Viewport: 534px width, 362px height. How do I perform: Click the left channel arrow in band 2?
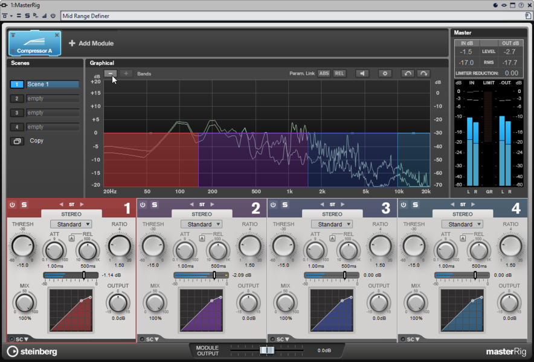pyautogui.click(x=191, y=205)
